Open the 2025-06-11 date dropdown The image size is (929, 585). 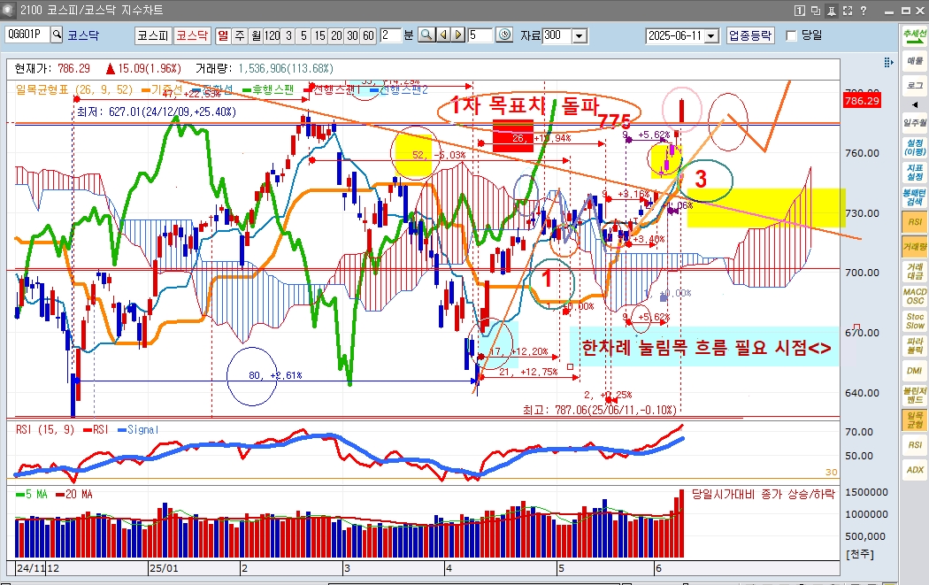[711, 36]
